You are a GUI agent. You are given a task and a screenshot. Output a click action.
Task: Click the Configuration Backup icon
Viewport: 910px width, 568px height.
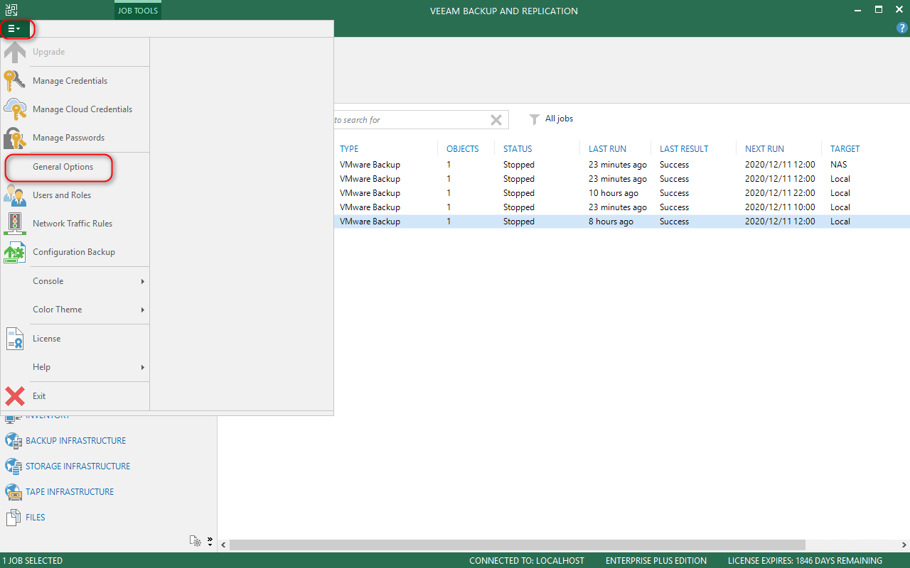15,252
